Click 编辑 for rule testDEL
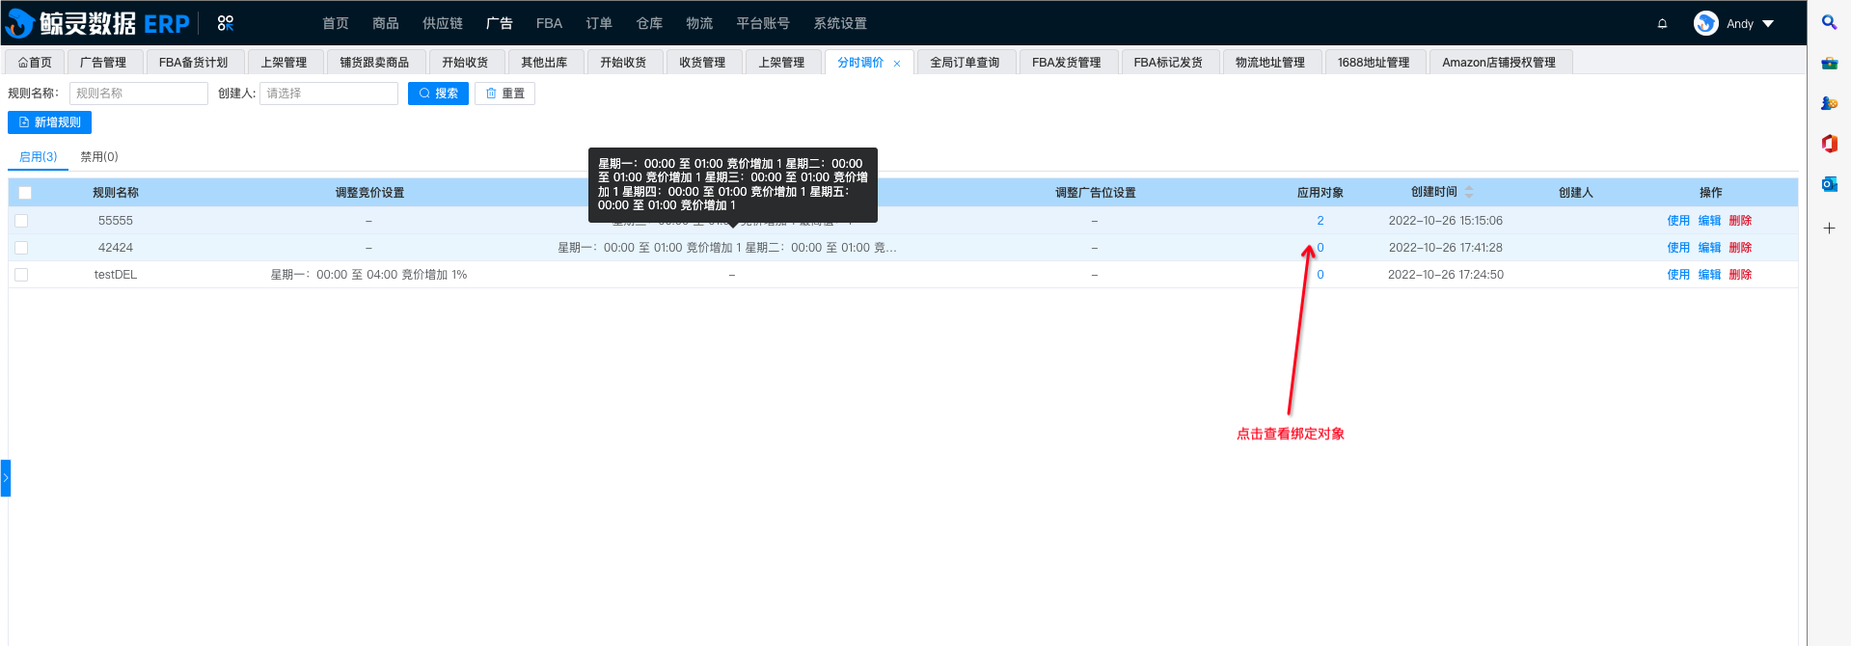This screenshot has height=646, width=1851. pos(1709,275)
